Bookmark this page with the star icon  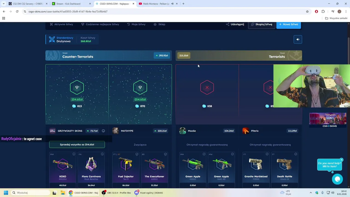click(307, 11)
